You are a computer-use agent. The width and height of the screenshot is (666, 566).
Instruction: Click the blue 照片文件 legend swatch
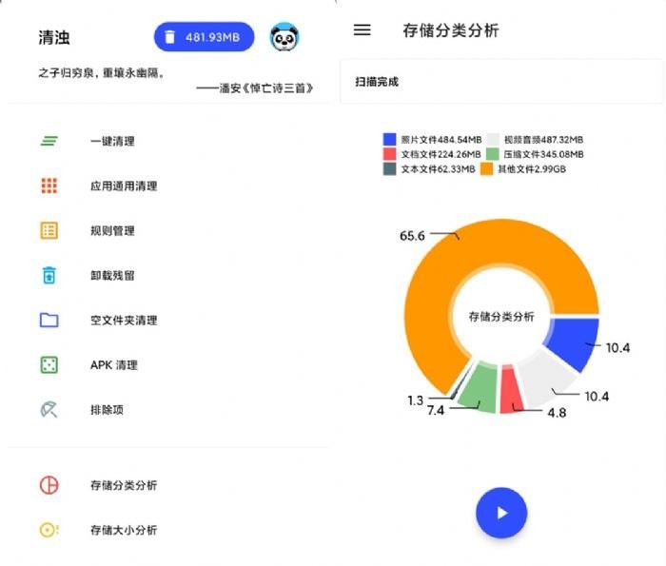tap(389, 139)
